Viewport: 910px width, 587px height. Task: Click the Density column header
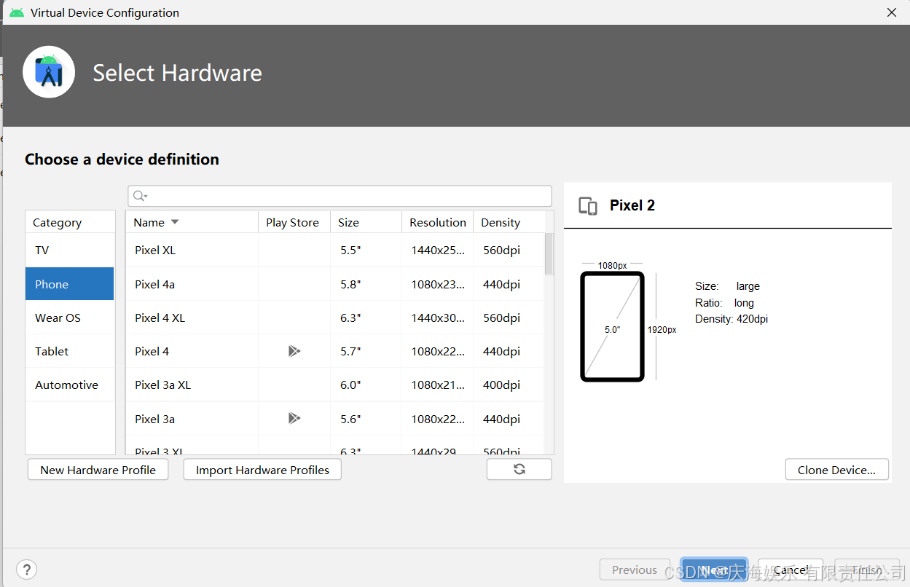(509, 222)
